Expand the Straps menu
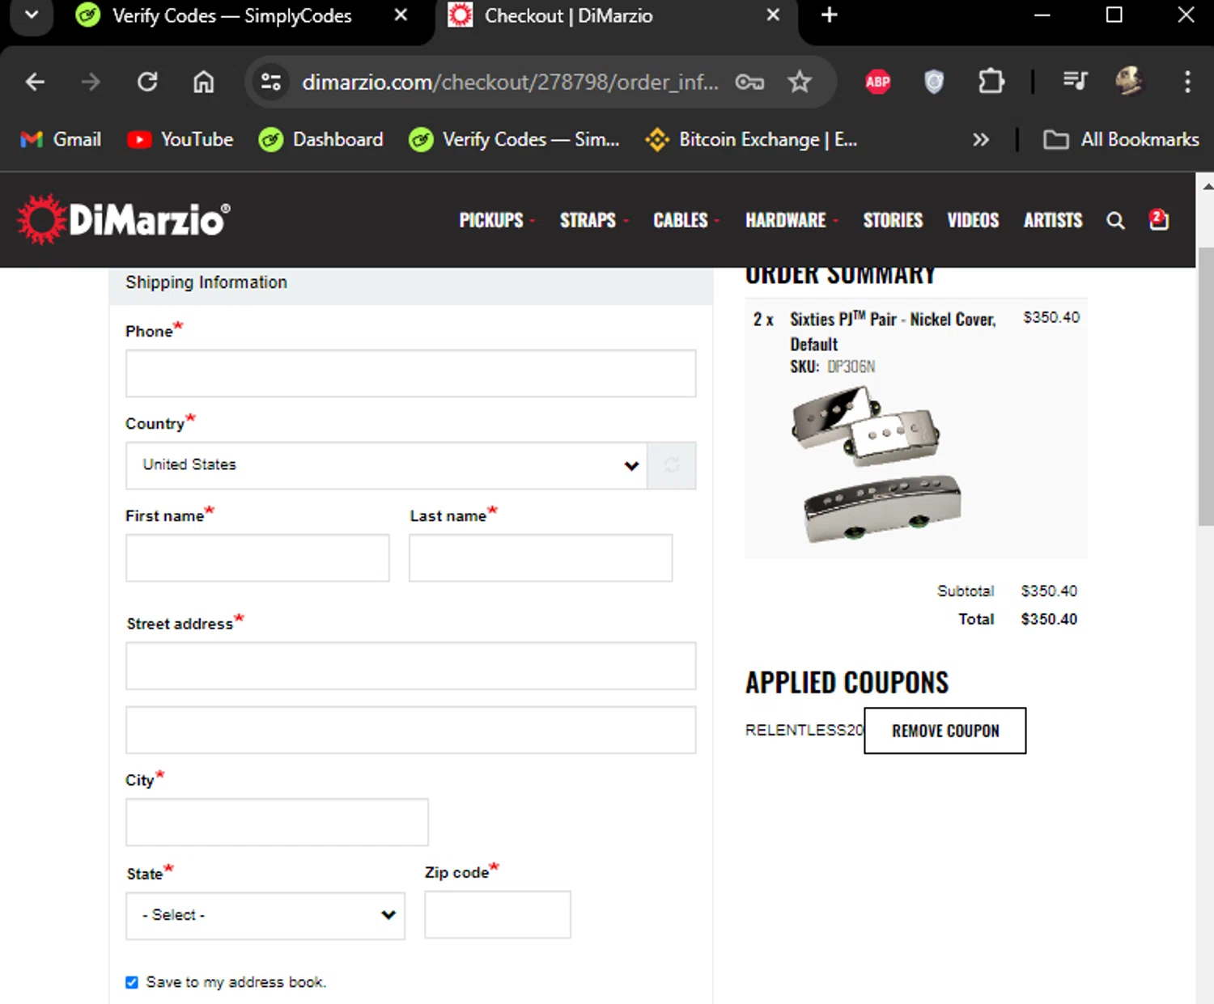 [x=593, y=220]
